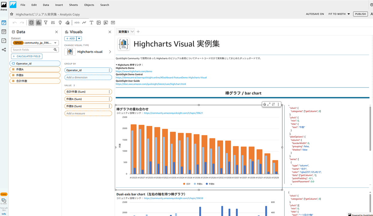
Task: Open the docs.aws.amazon.com user guide link
Action: (x=151, y=84)
